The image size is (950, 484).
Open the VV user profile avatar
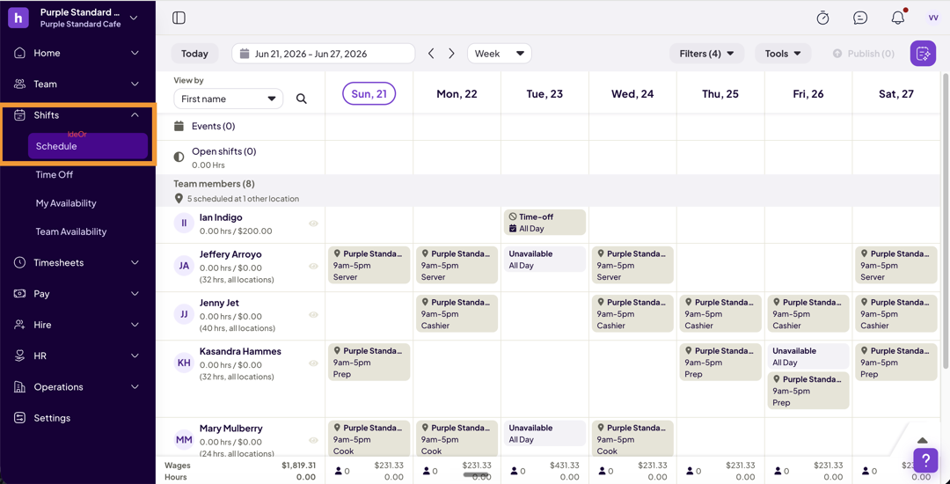[933, 18]
